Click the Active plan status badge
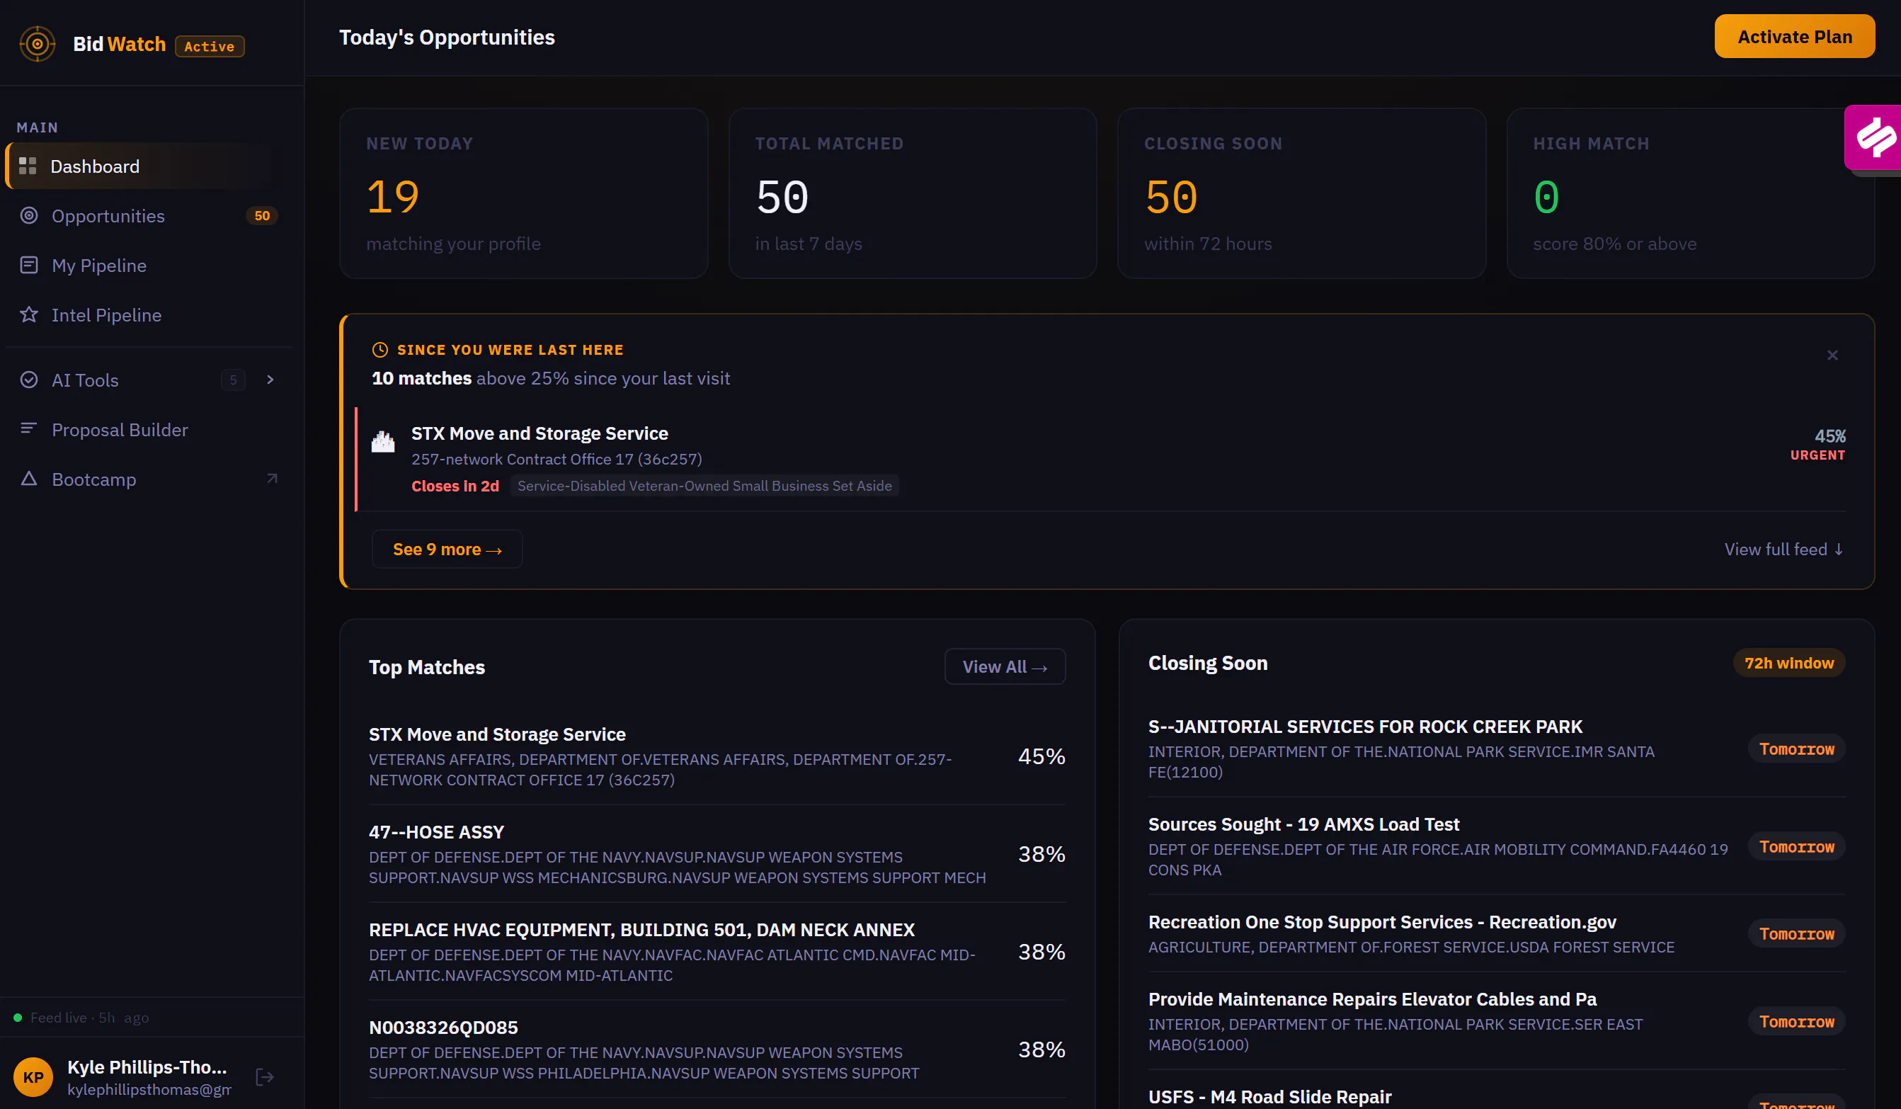The width and height of the screenshot is (1901, 1109). (x=210, y=46)
